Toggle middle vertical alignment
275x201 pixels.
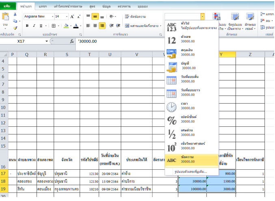95,17
